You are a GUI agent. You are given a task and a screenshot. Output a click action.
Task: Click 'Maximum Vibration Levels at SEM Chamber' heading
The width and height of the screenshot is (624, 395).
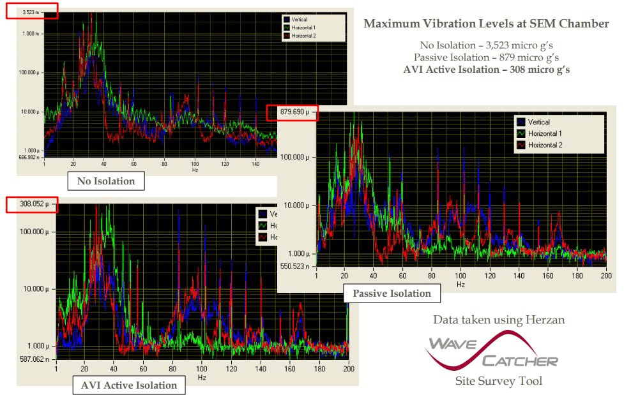pyautogui.click(x=486, y=24)
